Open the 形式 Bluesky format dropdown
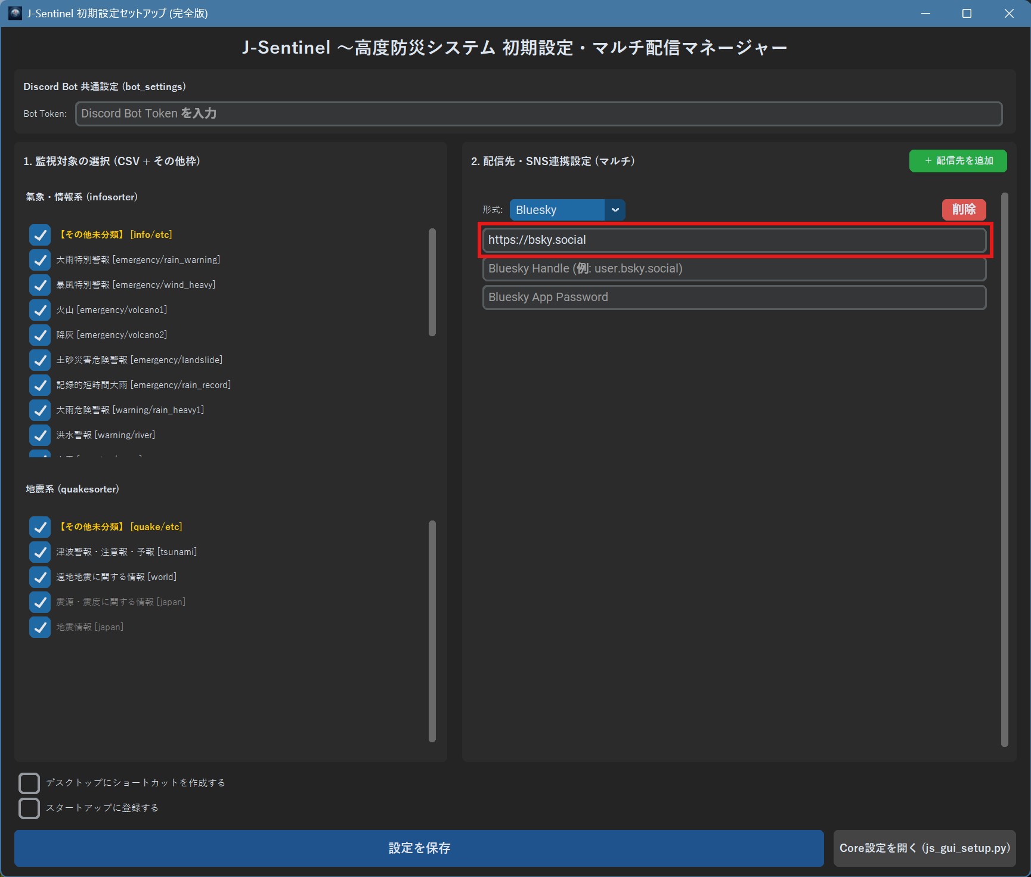 point(567,210)
